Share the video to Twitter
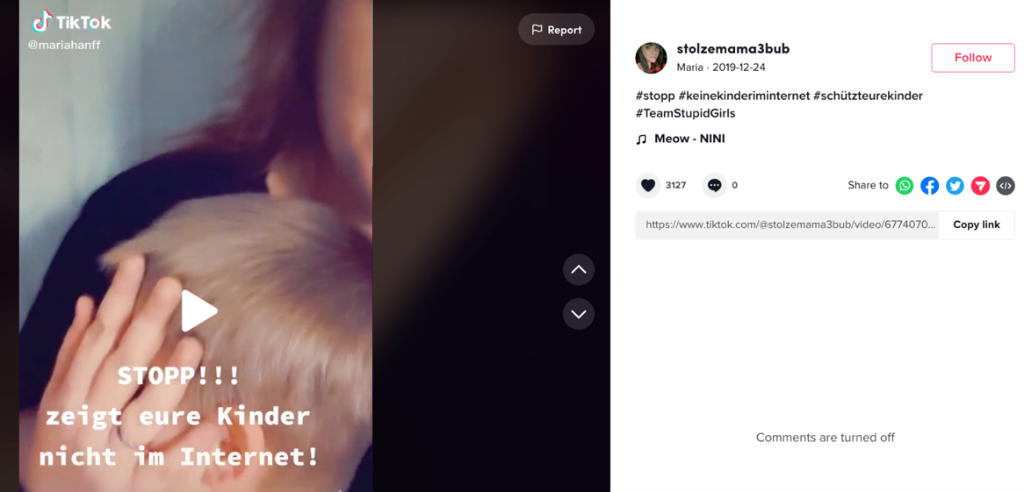The height and width of the screenshot is (492, 1024). (x=955, y=186)
